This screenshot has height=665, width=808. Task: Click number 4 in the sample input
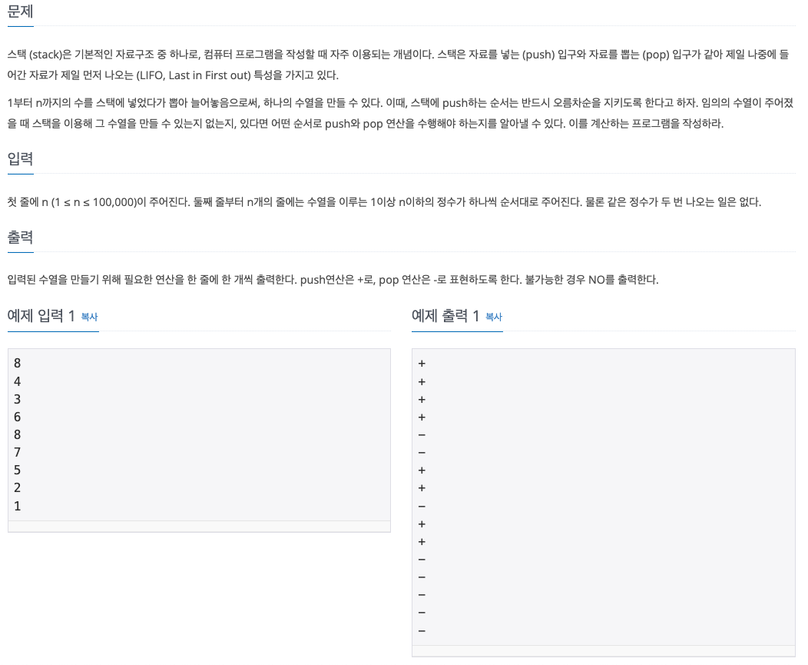[x=18, y=381]
